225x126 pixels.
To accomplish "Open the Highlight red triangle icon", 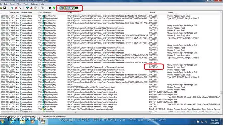I will point(31,8).
